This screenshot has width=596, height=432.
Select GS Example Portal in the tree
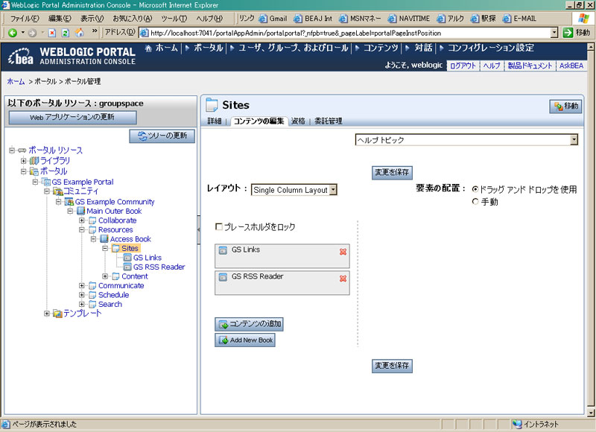click(x=83, y=182)
